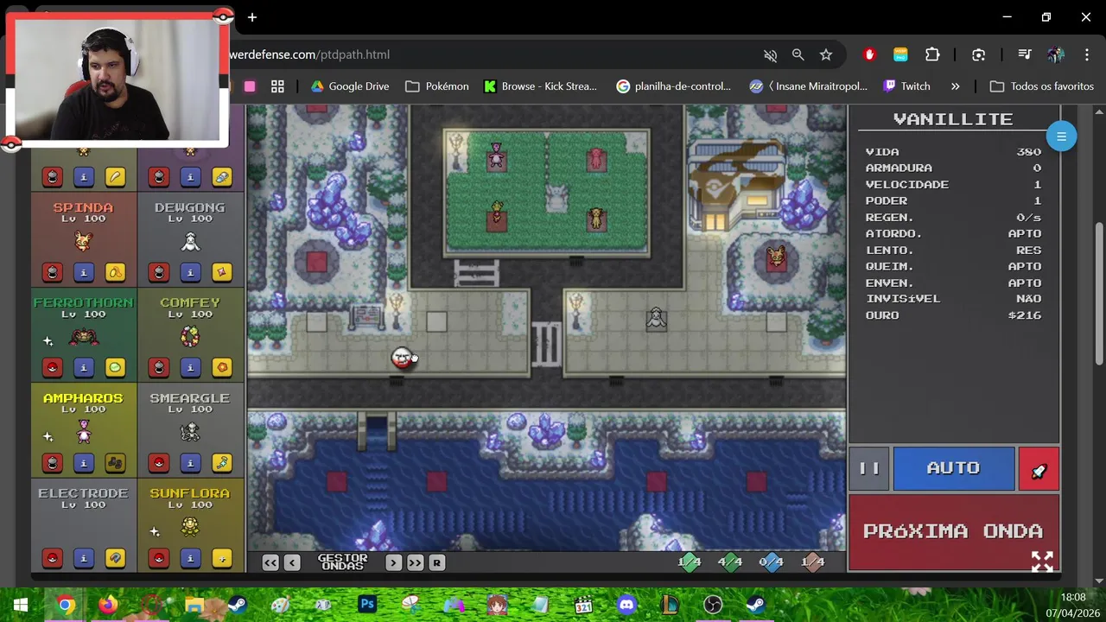Open the Twitch bookmark
The width and height of the screenshot is (1106, 622).
coord(907,86)
